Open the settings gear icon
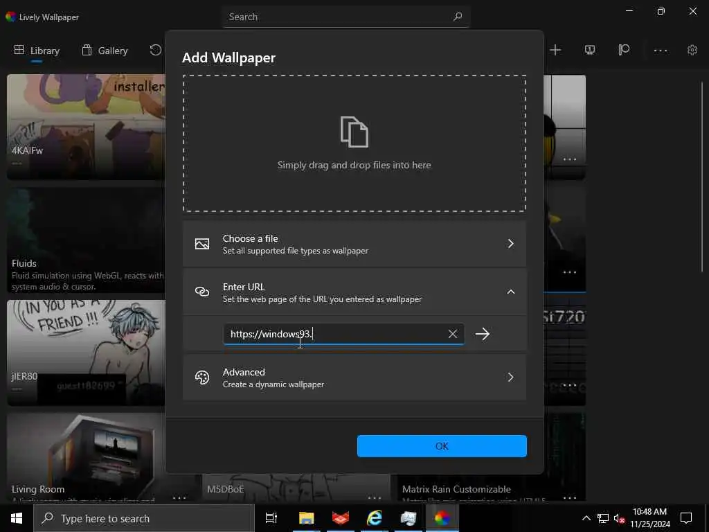Screen dimensions: 709x532 coord(692,50)
